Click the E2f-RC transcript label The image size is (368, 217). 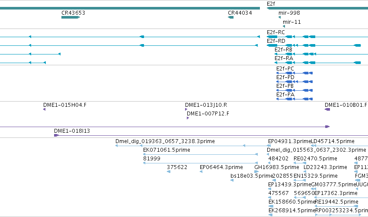point(276,32)
